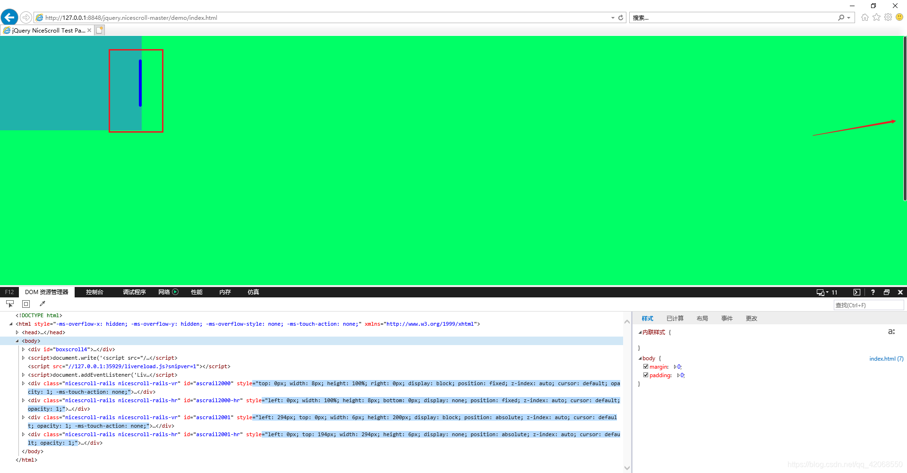Switch to the 控制台 console tab
Viewport: 907px width, 473px height.
tap(94, 292)
